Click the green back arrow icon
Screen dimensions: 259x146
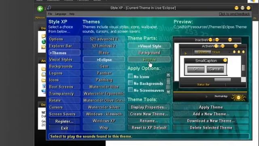[40, 9]
